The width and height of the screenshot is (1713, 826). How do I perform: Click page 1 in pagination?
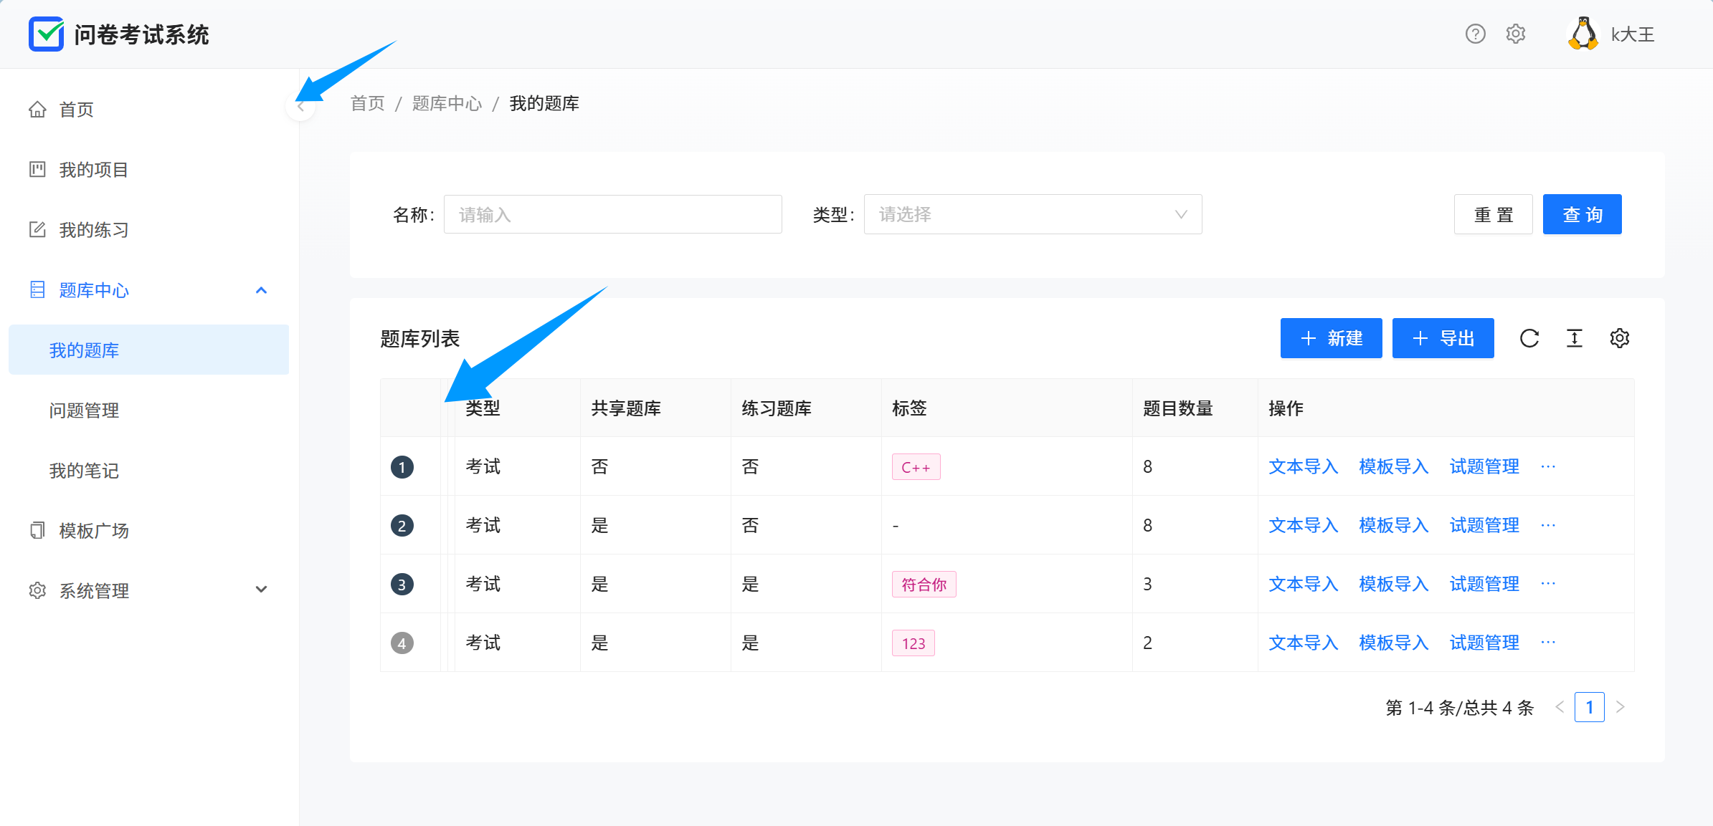click(x=1588, y=707)
